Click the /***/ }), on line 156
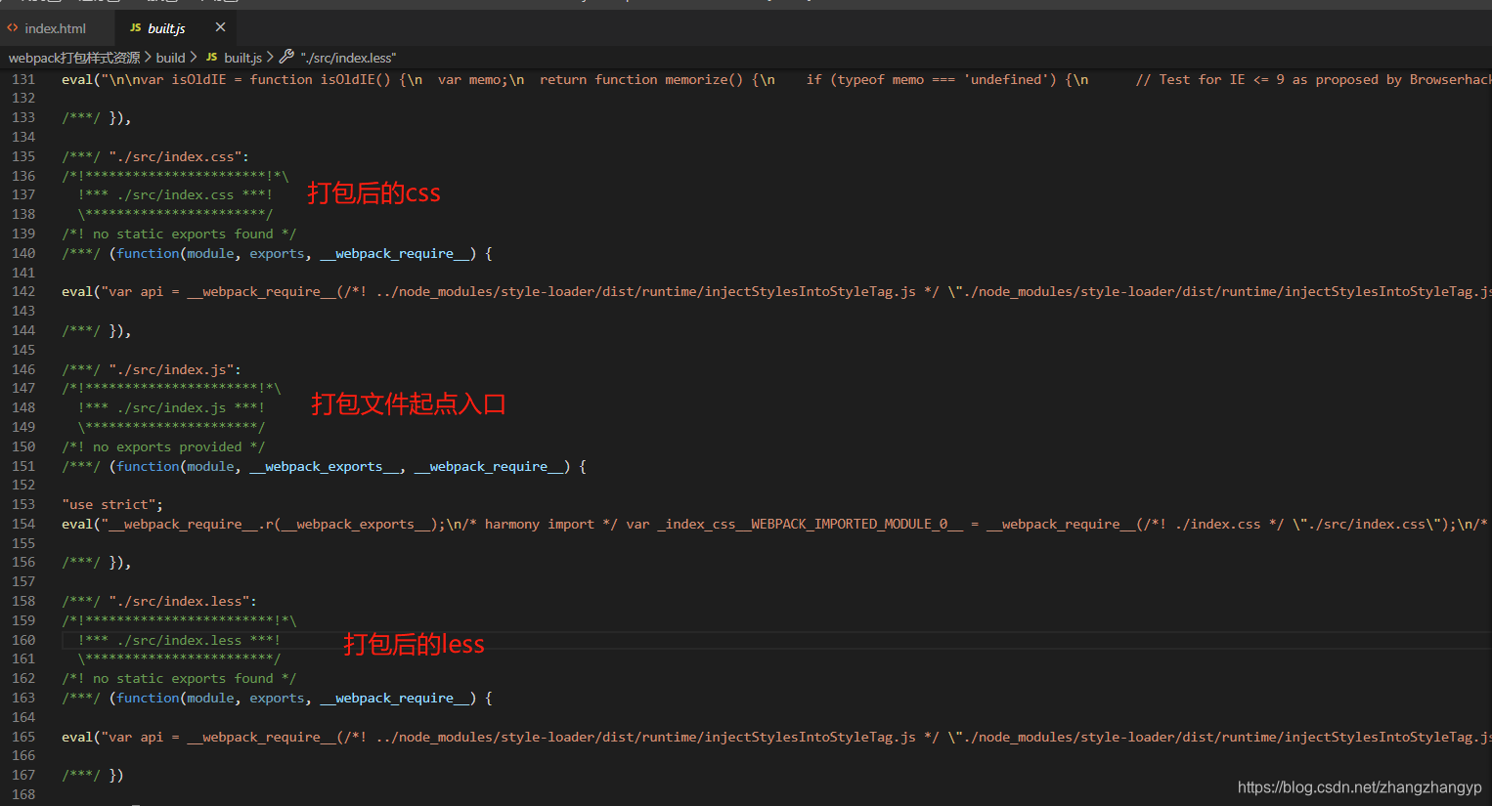Screen dimensions: 1492x806 97,562
